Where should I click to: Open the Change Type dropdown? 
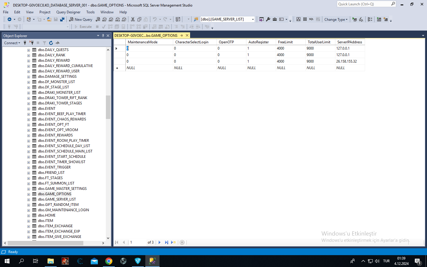click(x=336, y=19)
